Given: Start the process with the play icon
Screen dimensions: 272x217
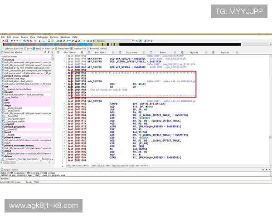Looking at the screenshot, I should coord(84,41).
